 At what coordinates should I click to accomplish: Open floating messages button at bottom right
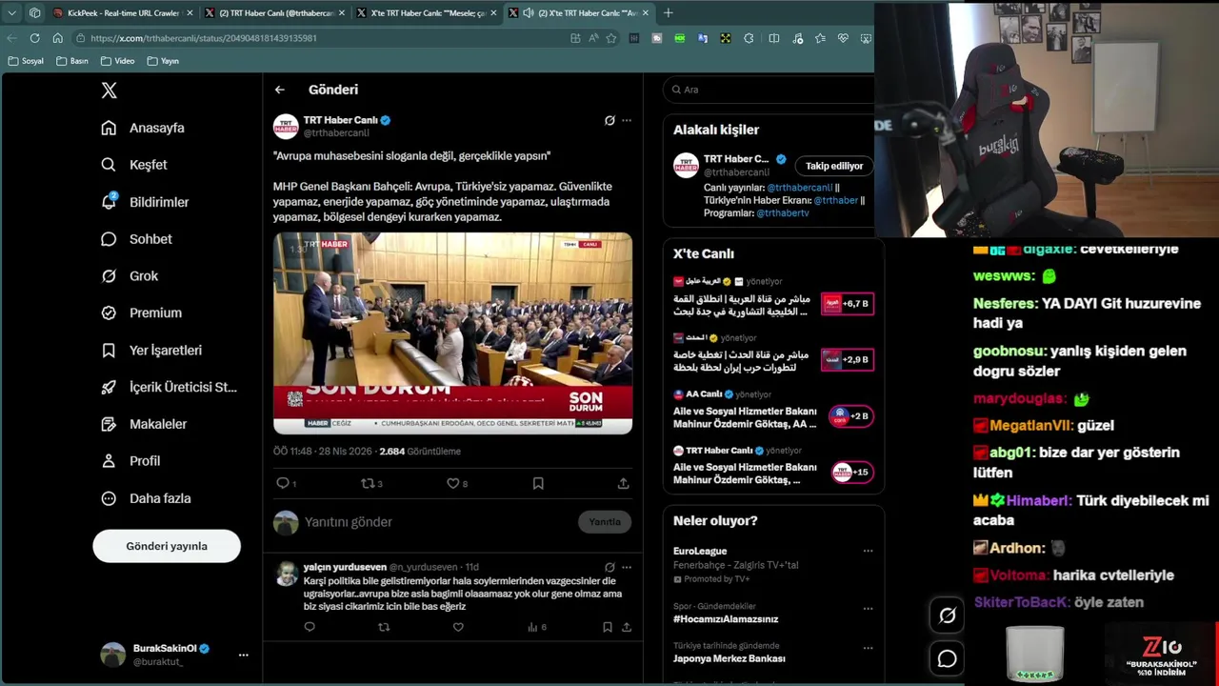[948, 658]
